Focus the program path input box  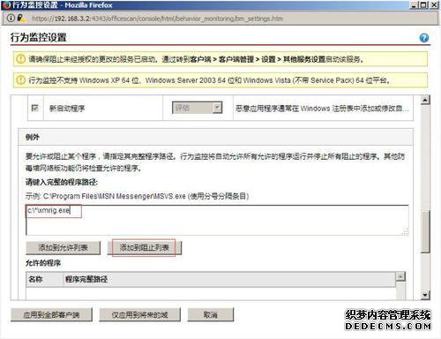217,220
